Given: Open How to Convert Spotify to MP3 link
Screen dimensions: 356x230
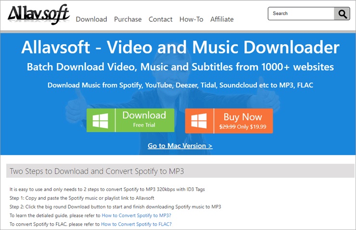Looking at the screenshot, I should coord(136,216).
